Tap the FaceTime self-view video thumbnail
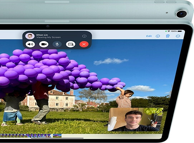Screen dimensions: 194x143 135,119
